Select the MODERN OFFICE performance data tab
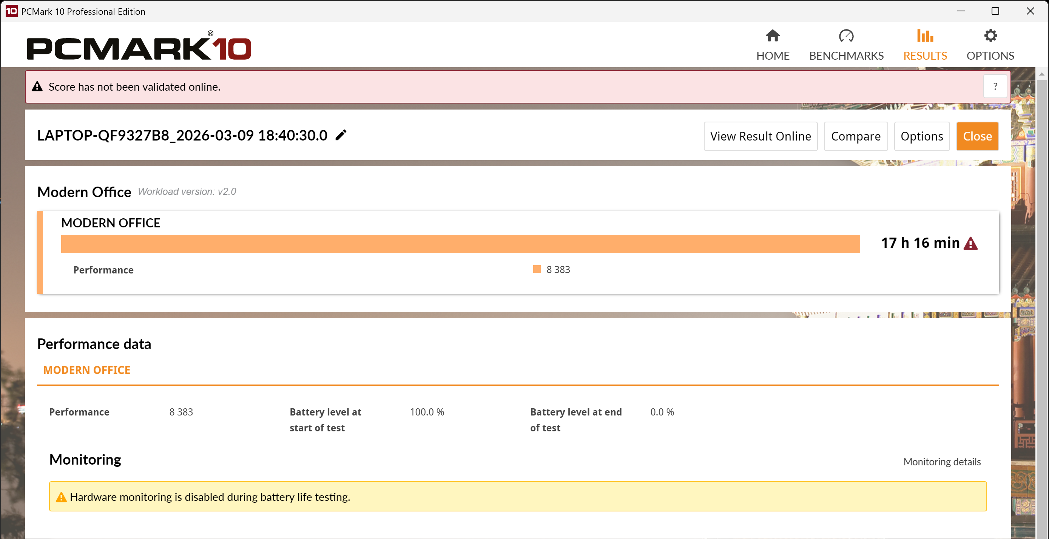This screenshot has height=539, width=1049. 87,370
